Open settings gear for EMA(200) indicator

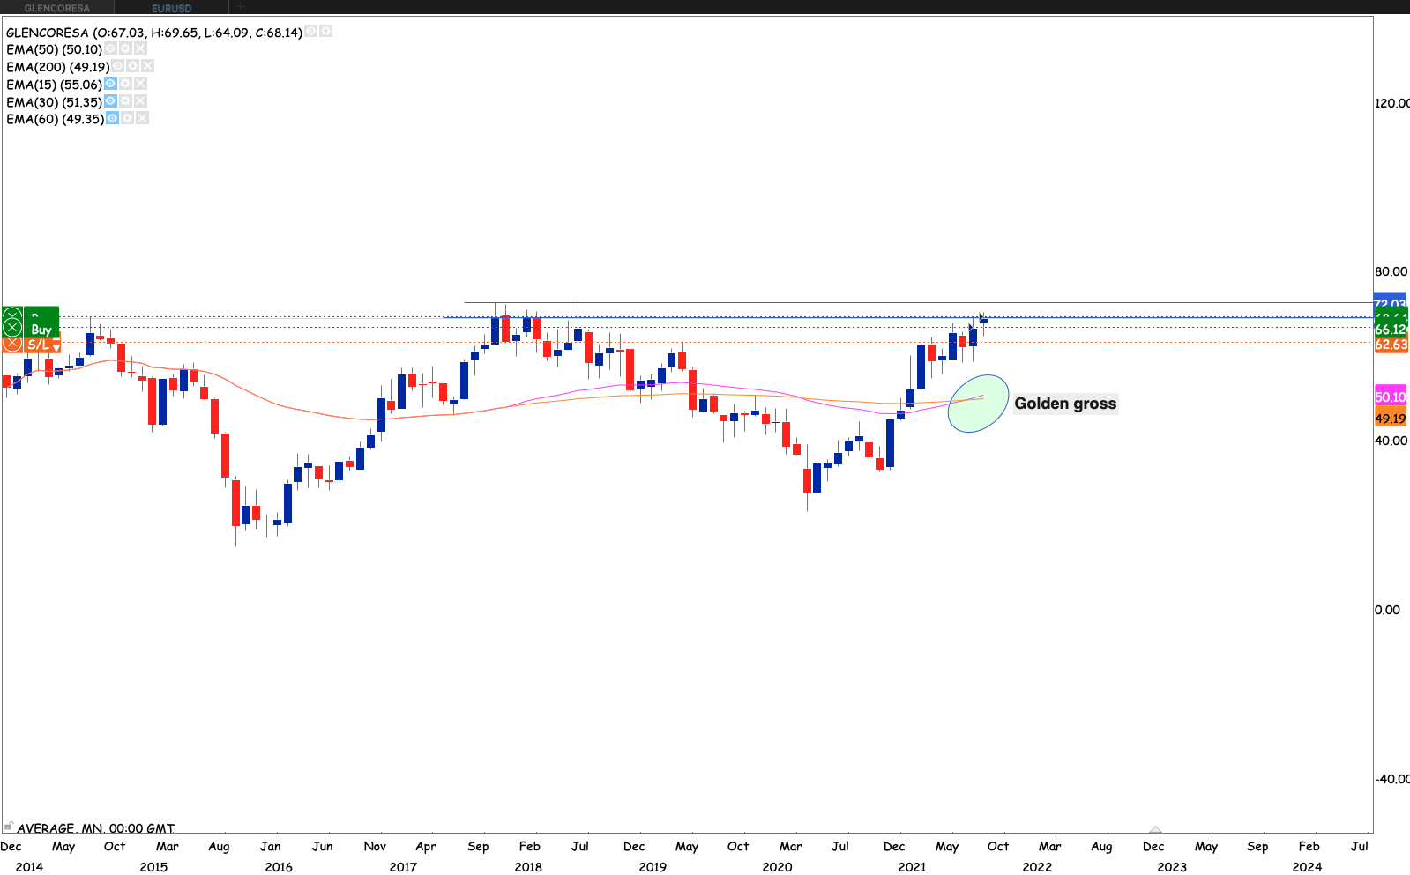tap(132, 66)
